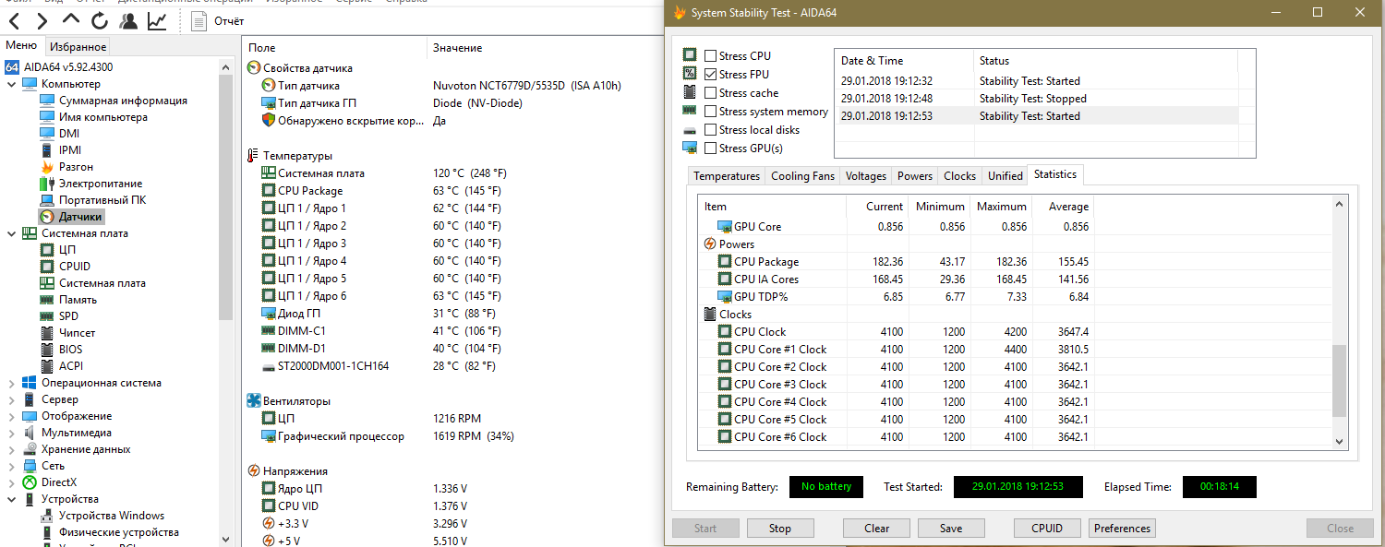Image resolution: width=1385 pixels, height=547 pixels.
Task: Open Портативный ПК in the tree
Action: point(102,200)
